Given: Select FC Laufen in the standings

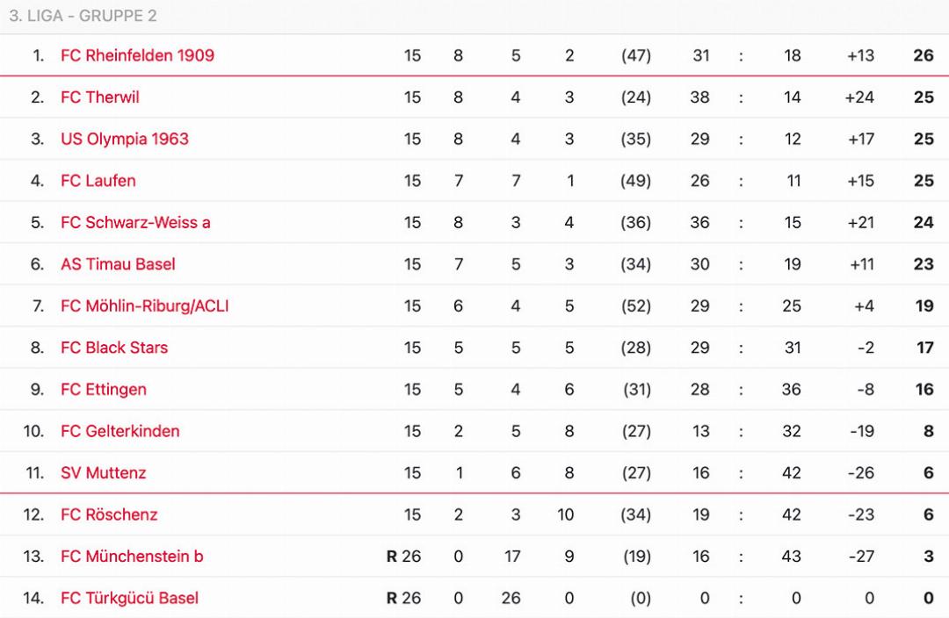Looking at the screenshot, I should (98, 181).
